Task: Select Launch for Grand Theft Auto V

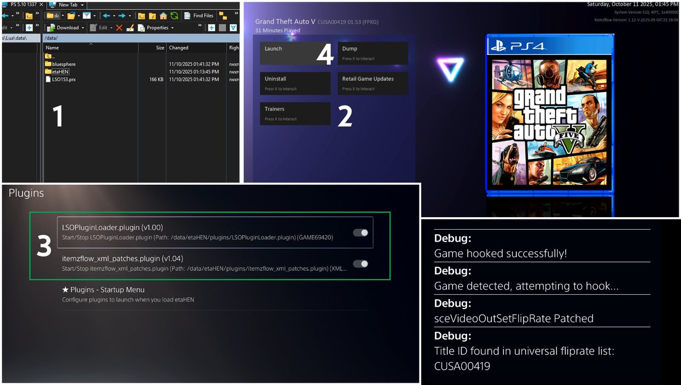Action: click(x=295, y=53)
